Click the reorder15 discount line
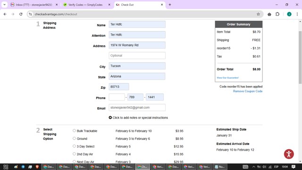The image size is (302, 170). [x=239, y=48]
